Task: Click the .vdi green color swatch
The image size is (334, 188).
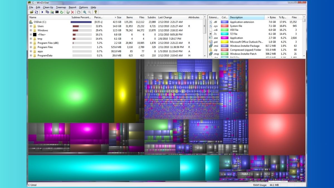Action: click(x=225, y=30)
